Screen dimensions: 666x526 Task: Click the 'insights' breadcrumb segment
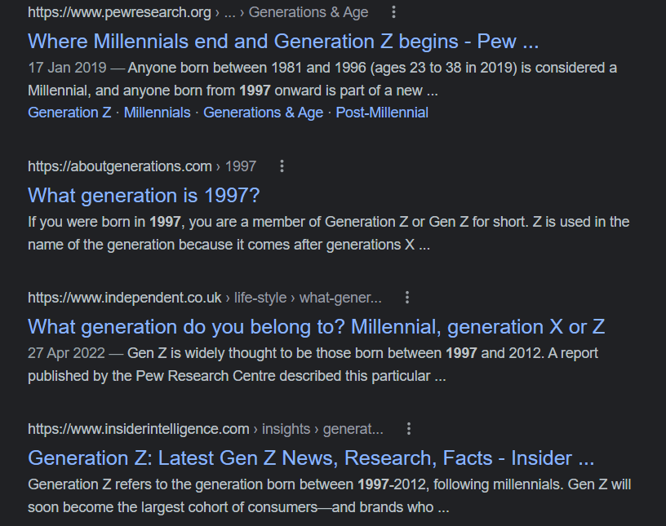click(287, 427)
